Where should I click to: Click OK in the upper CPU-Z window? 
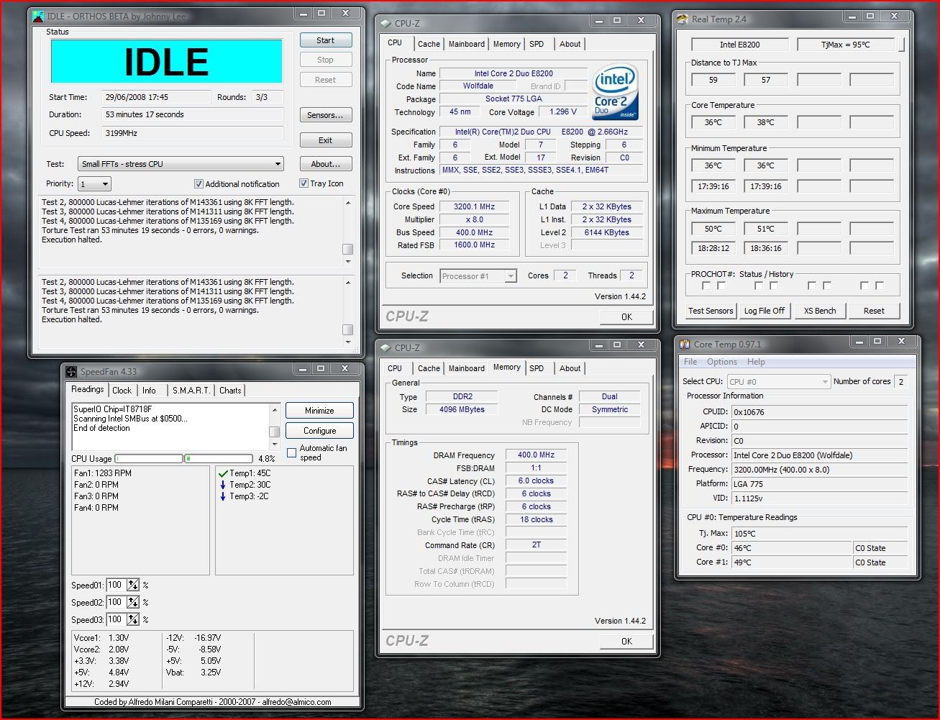(626, 316)
